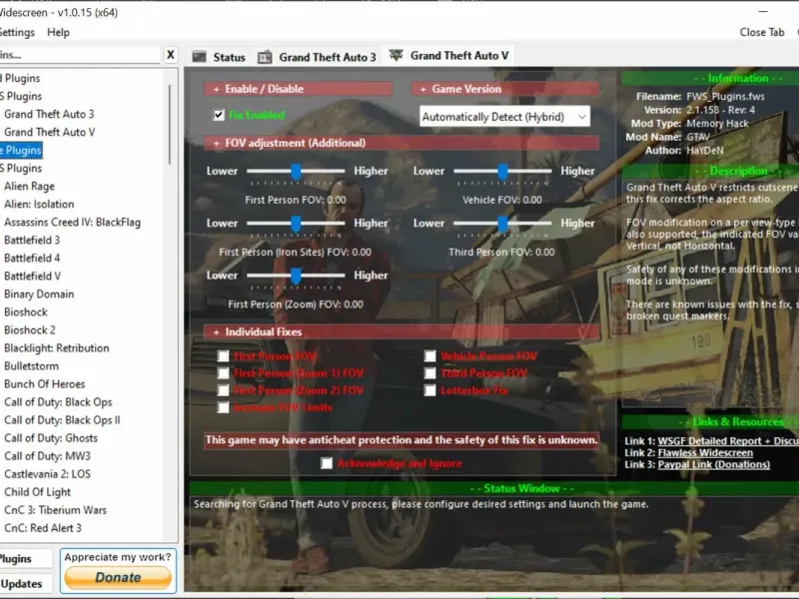Switch to the Grand Theft Auto 3 tab
This screenshot has height=599, width=799.
click(318, 57)
